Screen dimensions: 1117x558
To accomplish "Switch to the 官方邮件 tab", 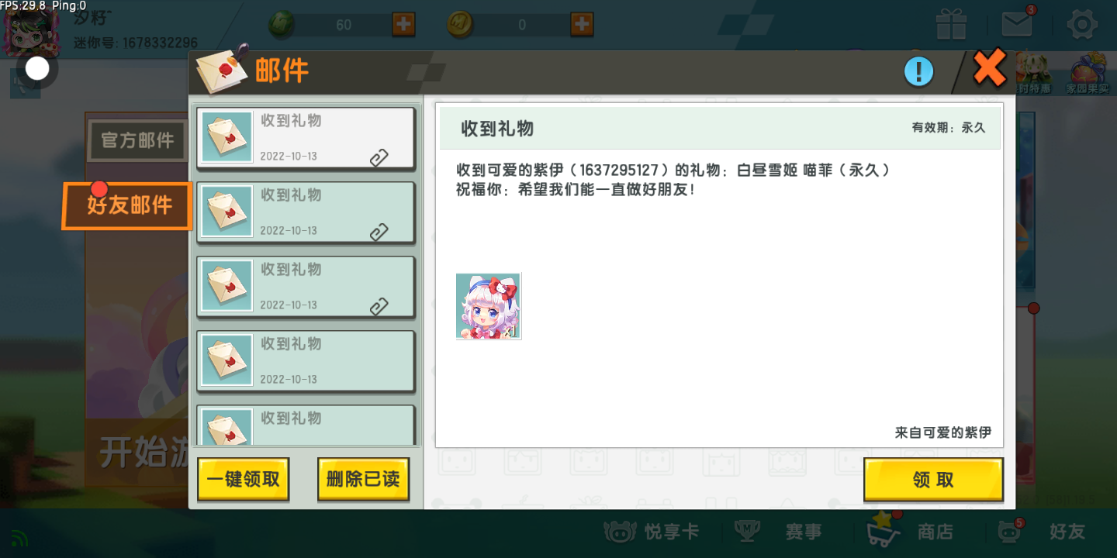I will tap(137, 140).
